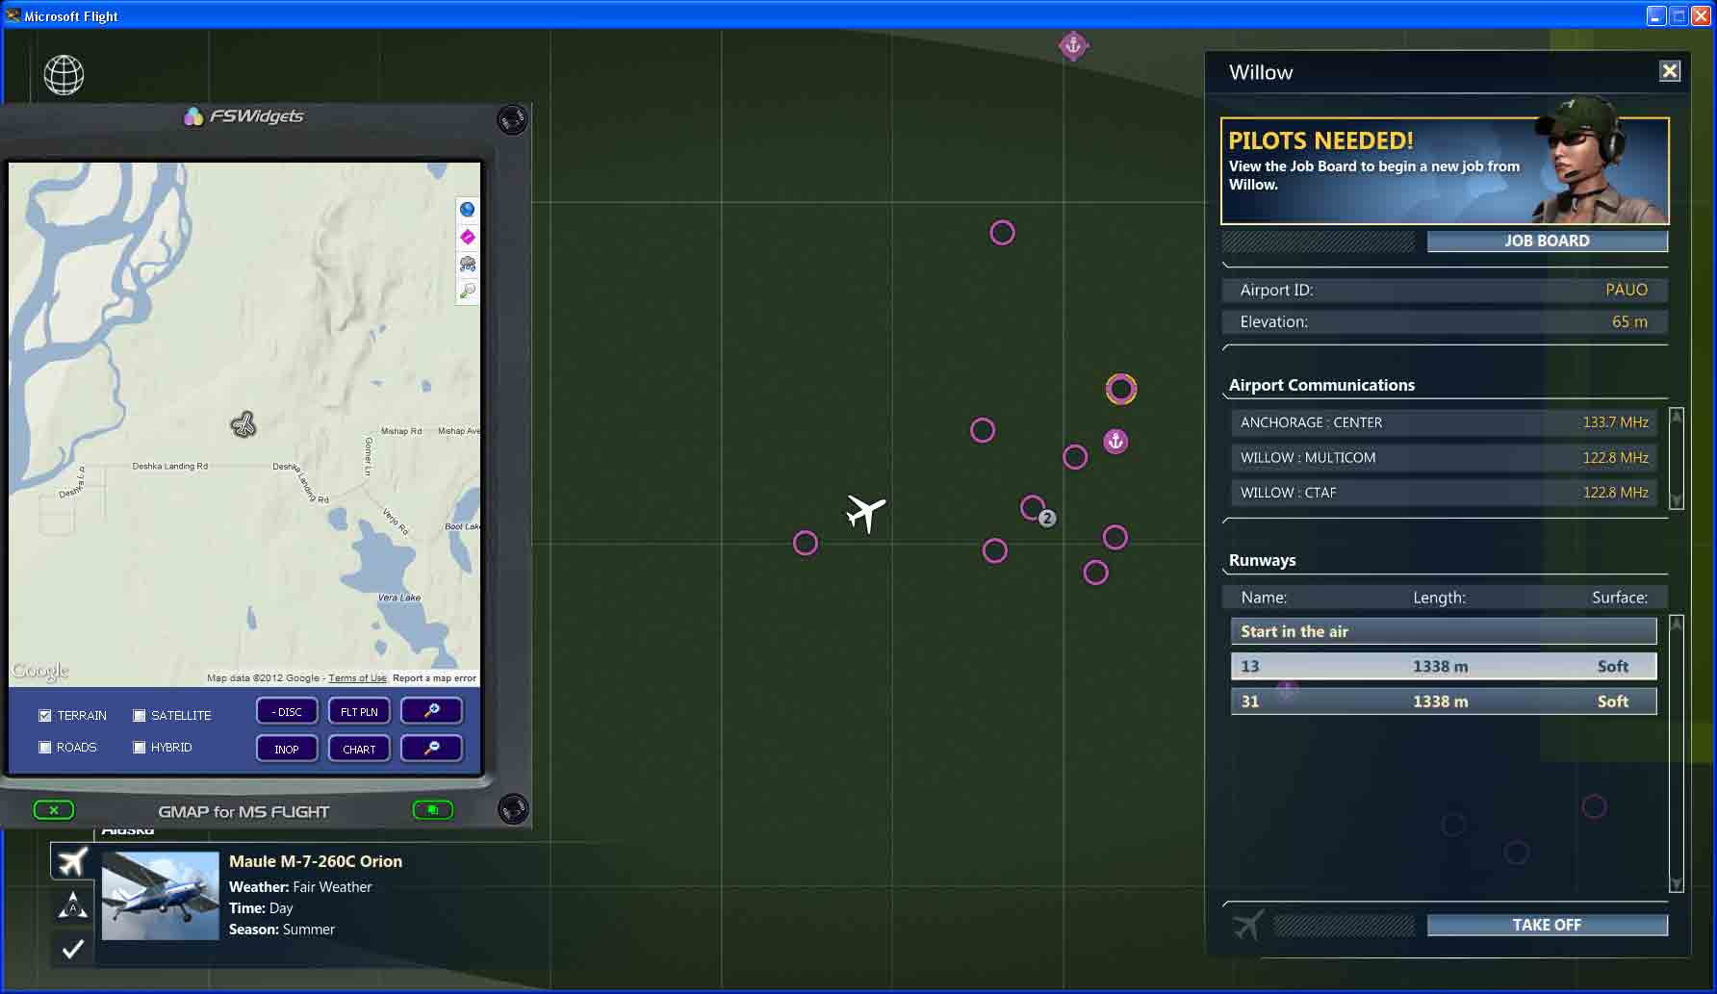
Task: Click the Pilots Needed banner
Action: (x=1445, y=170)
